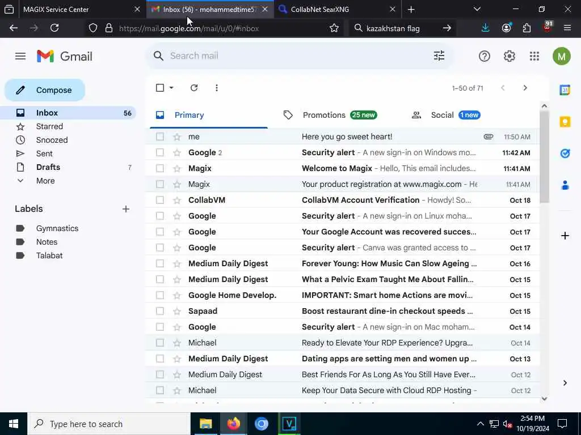Screen dimensions: 581x435
Task: Open Sent folder
Action: [x=69, y=153]
